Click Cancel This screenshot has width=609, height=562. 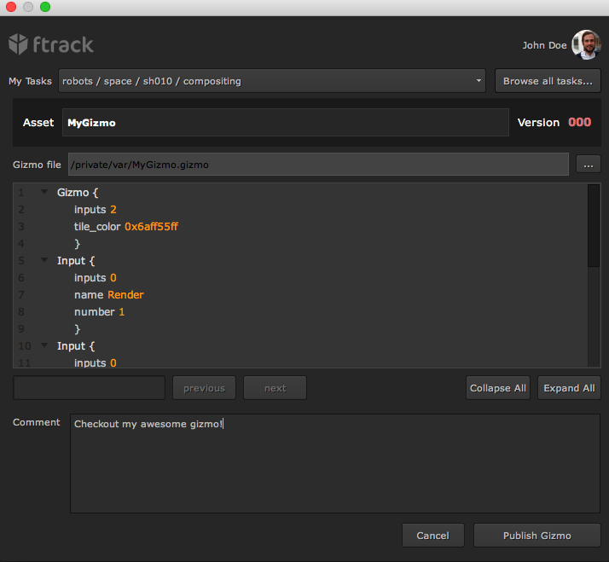click(433, 536)
